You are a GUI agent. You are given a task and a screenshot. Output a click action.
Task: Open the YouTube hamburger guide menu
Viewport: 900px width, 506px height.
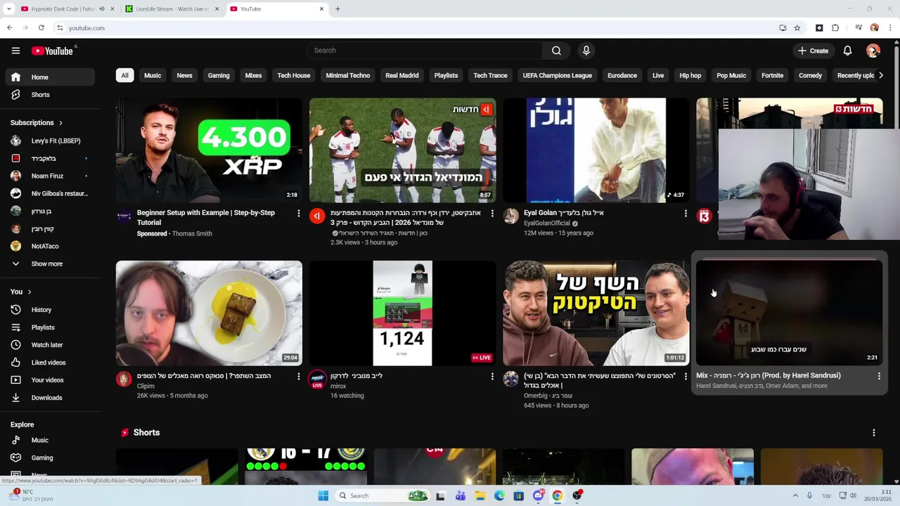[15, 51]
